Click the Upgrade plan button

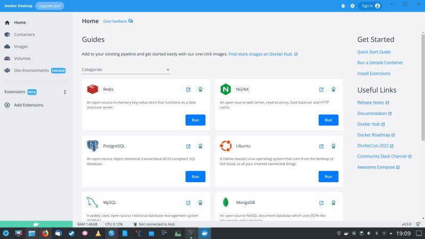[x=49, y=6]
